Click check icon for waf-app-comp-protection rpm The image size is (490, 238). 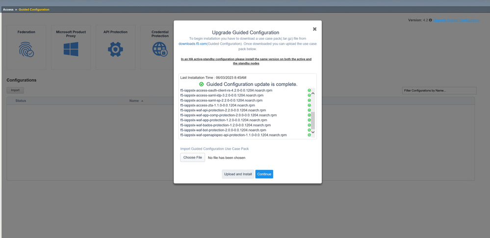point(309,115)
